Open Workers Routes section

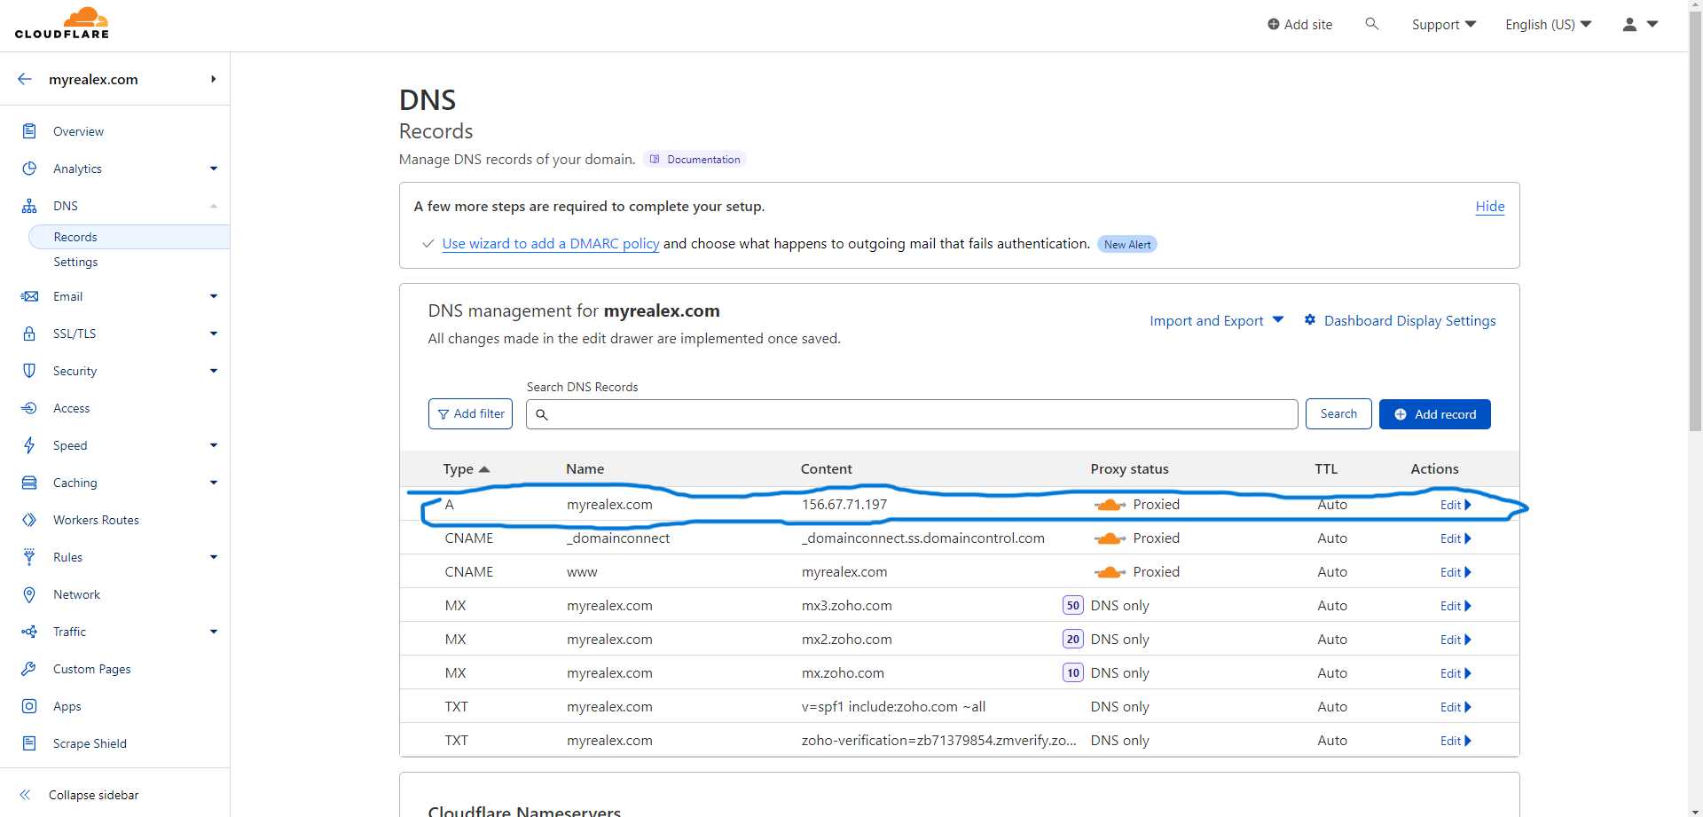point(96,520)
